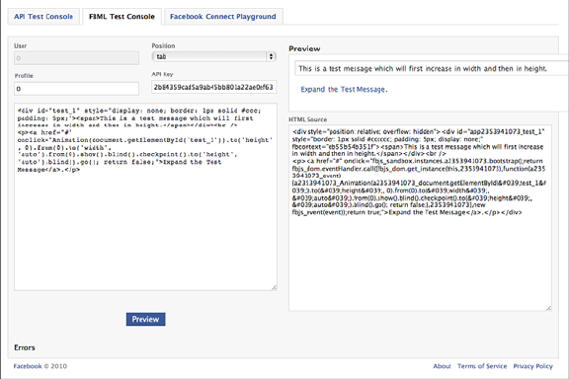The width and height of the screenshot is (569, 379).
Task: Click the Position dropdown stepper arrows
Action: tap(271, 56)
